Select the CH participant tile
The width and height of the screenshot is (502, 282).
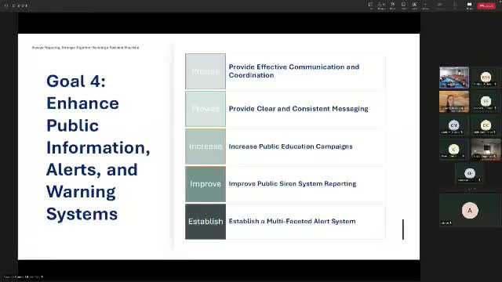coord(470,174)
